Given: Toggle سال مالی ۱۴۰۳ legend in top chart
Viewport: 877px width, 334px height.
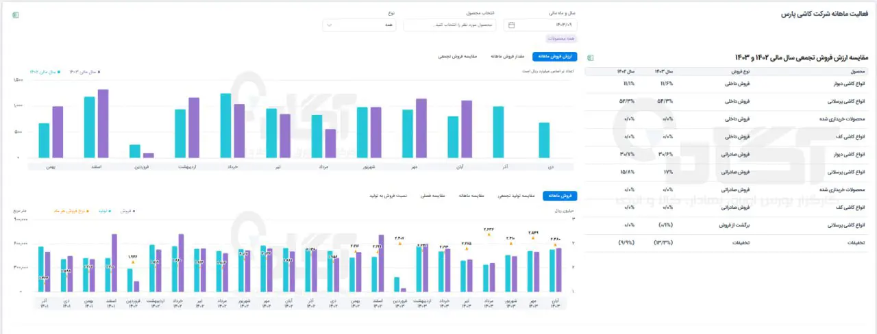Looking at the screenshot, I should pyautogui.click(x=84, y=70).
